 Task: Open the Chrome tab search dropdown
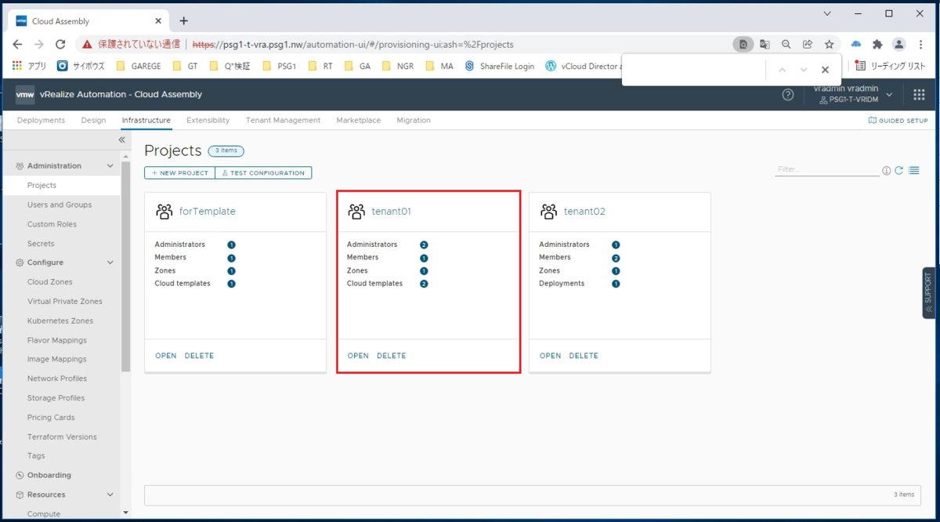[829, 14]
